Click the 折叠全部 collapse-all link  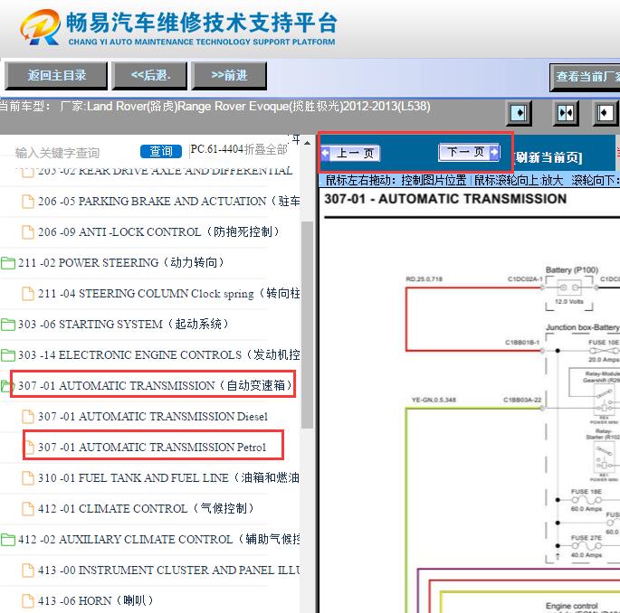pyautogui.click(x=266, y=149)
